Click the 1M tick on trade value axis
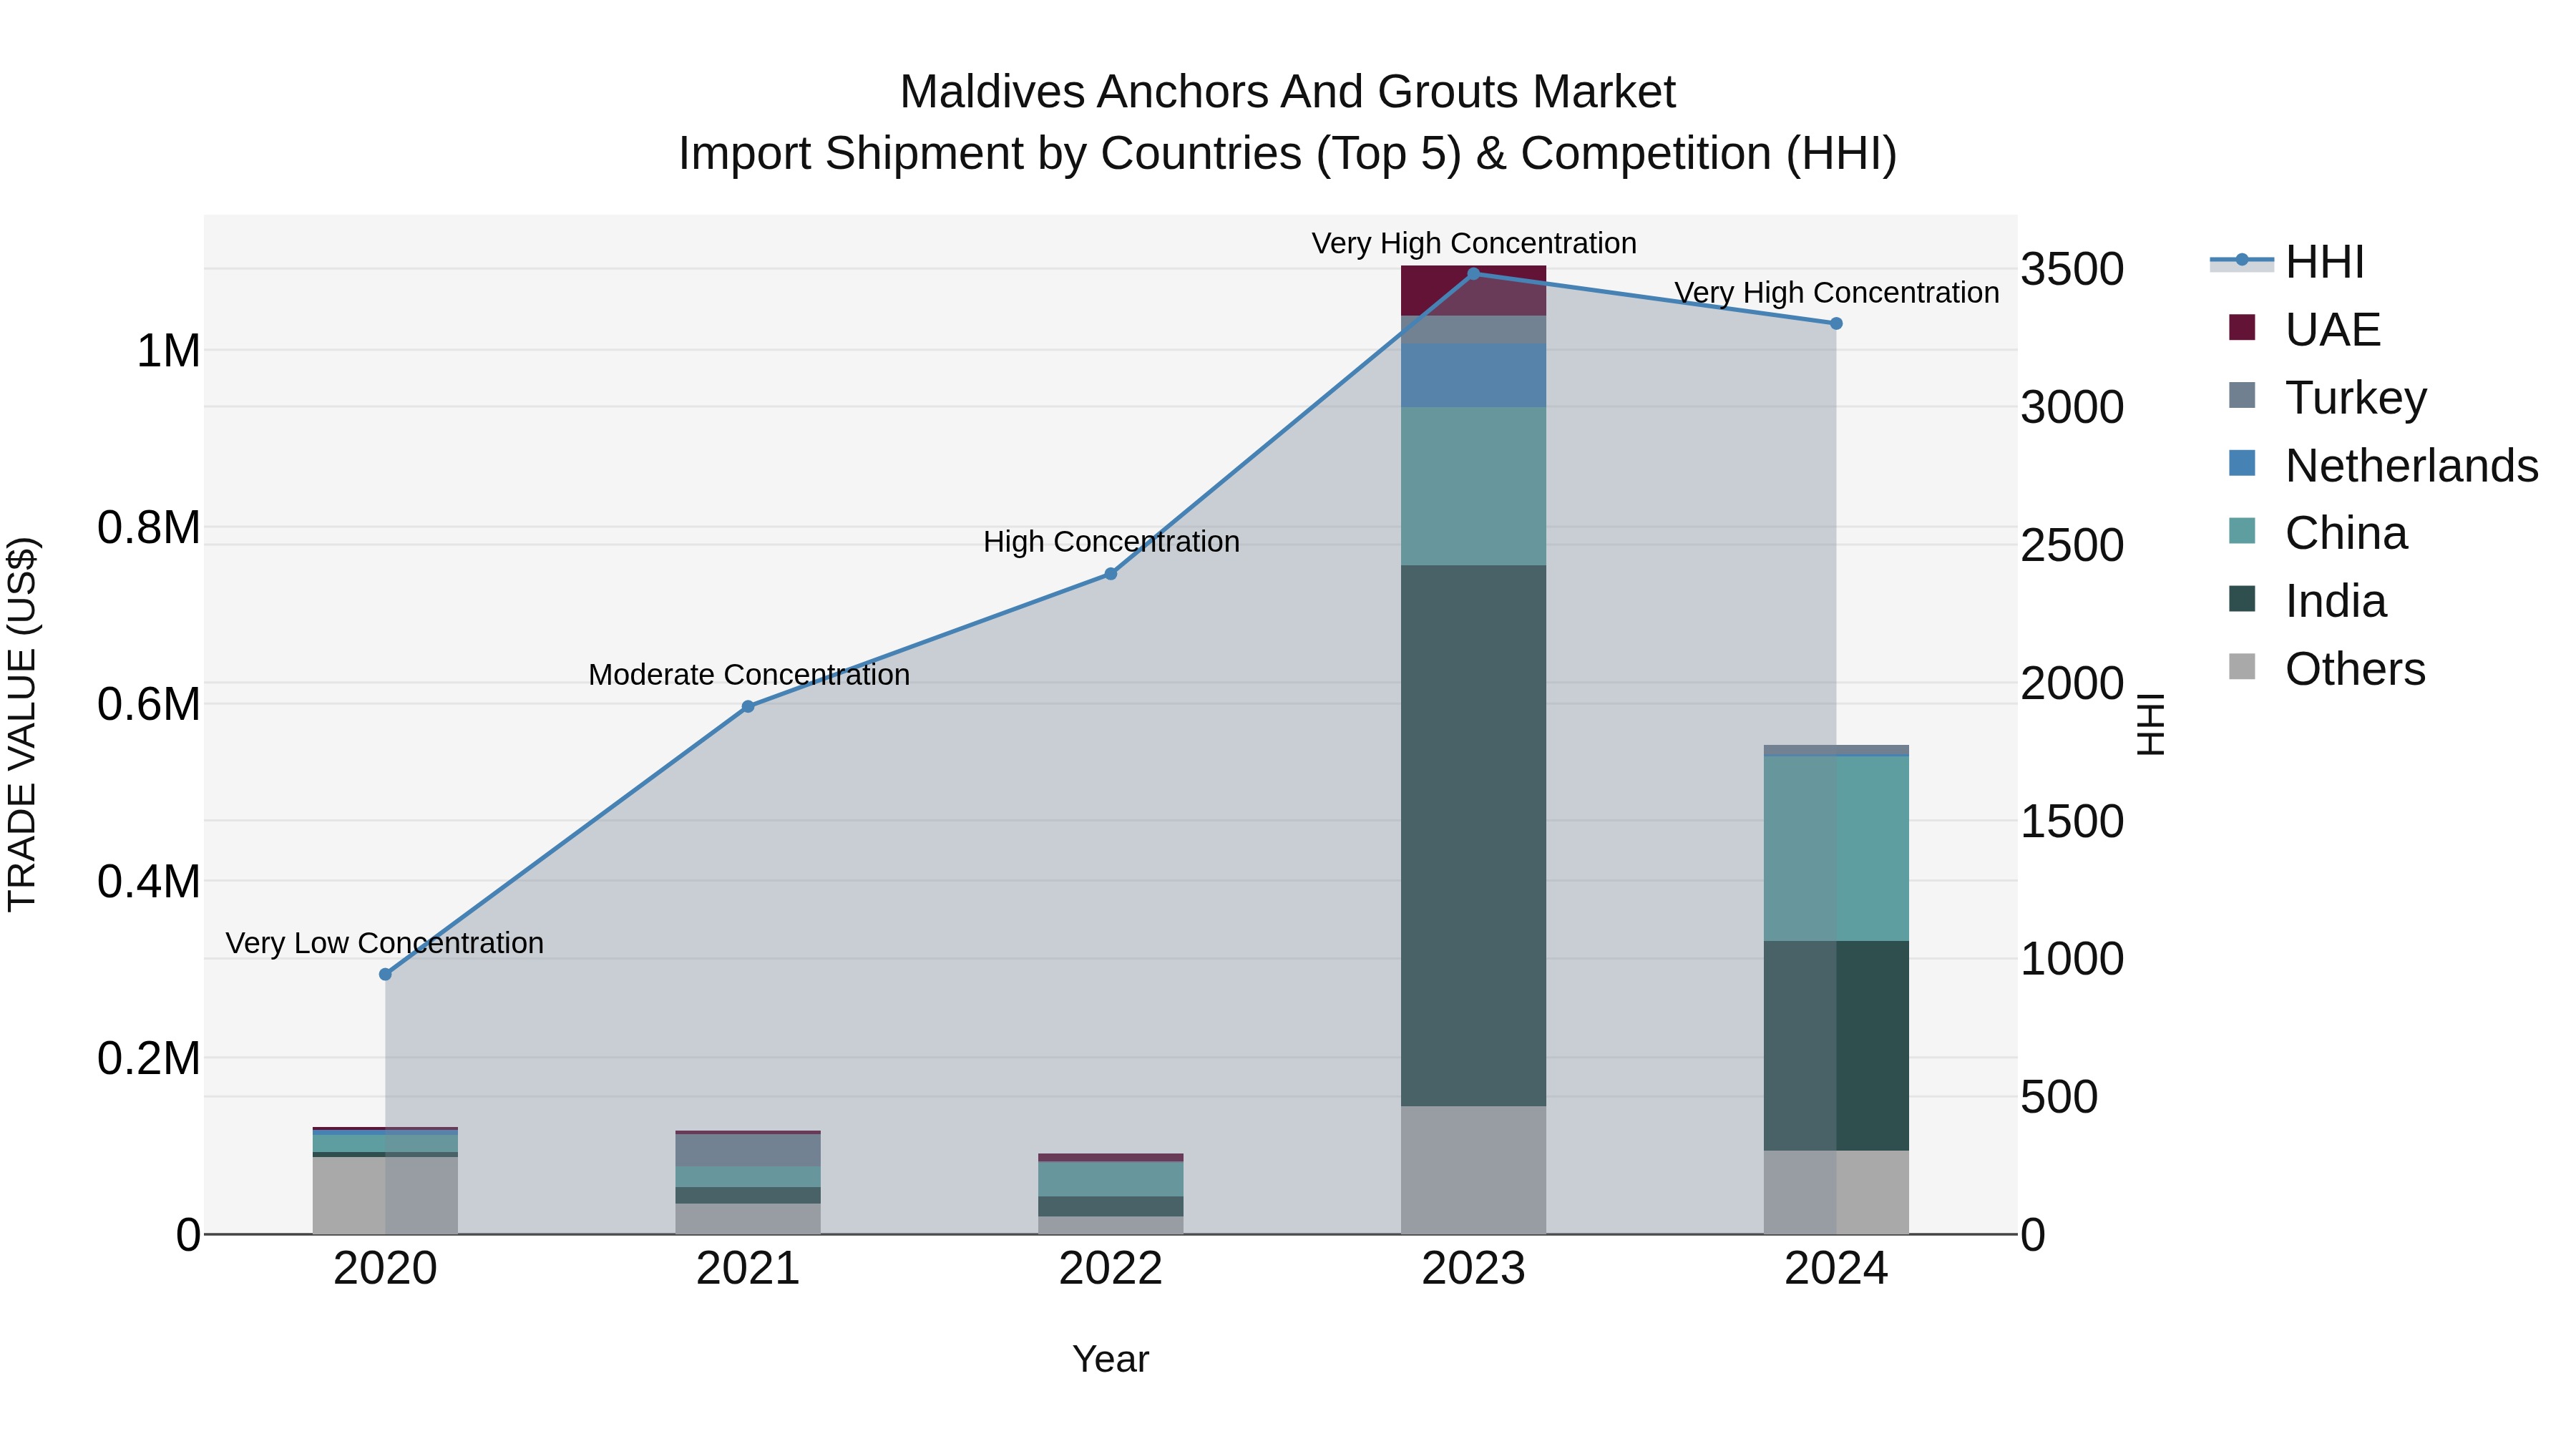The height and width of the screenshot is (1449, 2576). coord(168,351)
